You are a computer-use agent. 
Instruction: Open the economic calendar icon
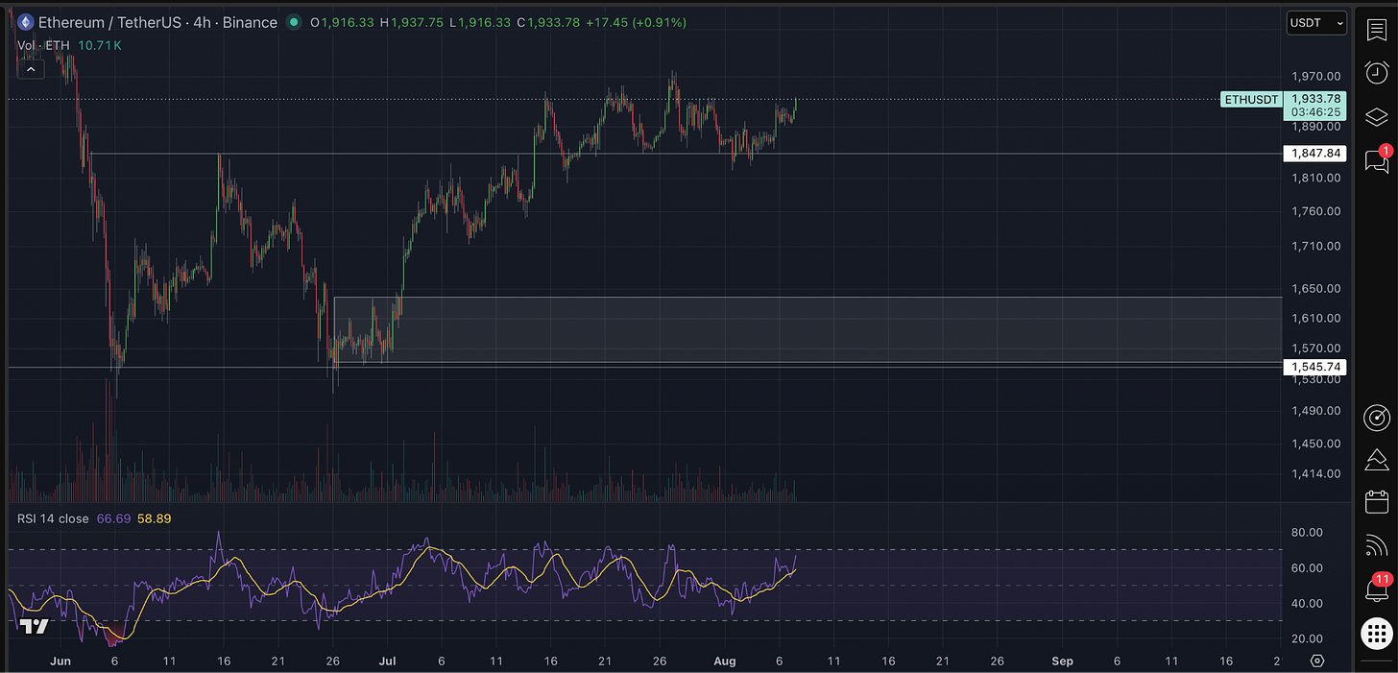coord(1376,502)
